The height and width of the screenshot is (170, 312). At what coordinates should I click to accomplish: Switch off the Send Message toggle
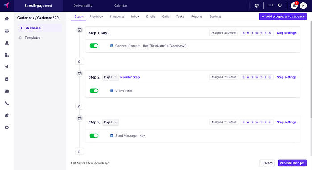click(94, 136)
